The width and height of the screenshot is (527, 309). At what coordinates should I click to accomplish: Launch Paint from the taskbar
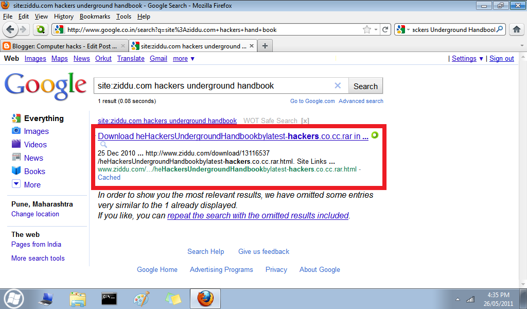coord(141,299)
